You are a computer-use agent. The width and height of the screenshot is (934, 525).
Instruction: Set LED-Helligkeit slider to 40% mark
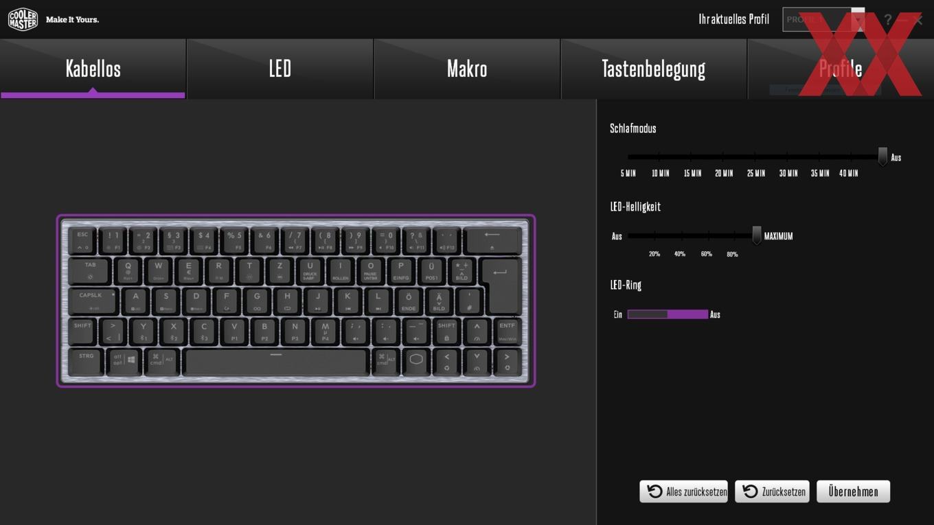(x=681, y=235)
